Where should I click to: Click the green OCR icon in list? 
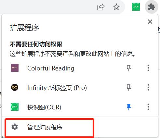pos(15,107)
